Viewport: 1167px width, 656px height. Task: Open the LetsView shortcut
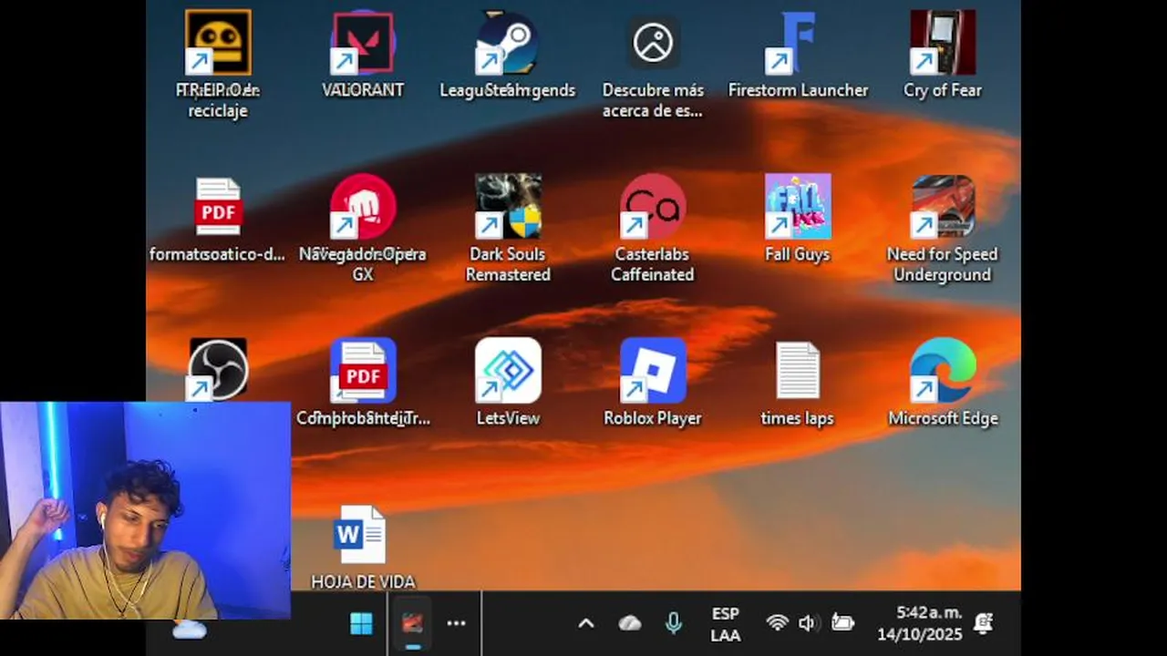[508, 371]
